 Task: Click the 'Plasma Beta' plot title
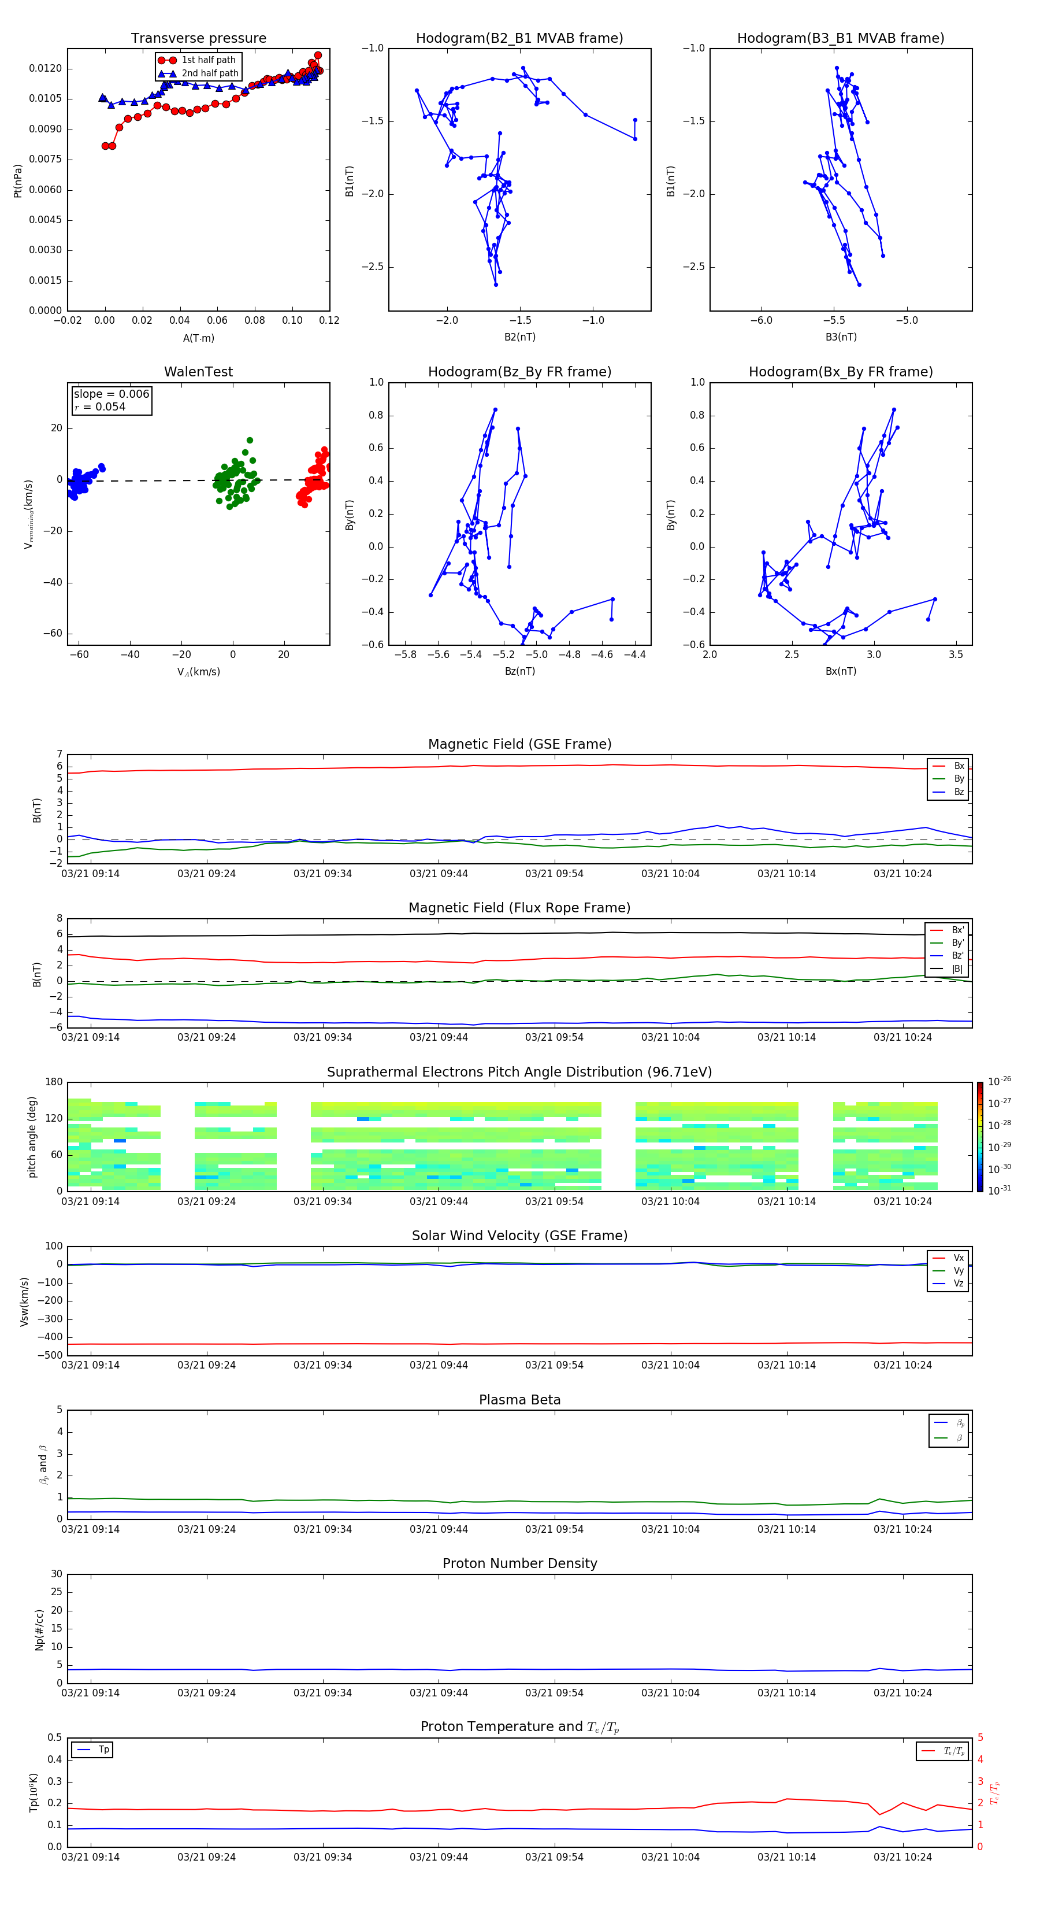click(519, 1400)
